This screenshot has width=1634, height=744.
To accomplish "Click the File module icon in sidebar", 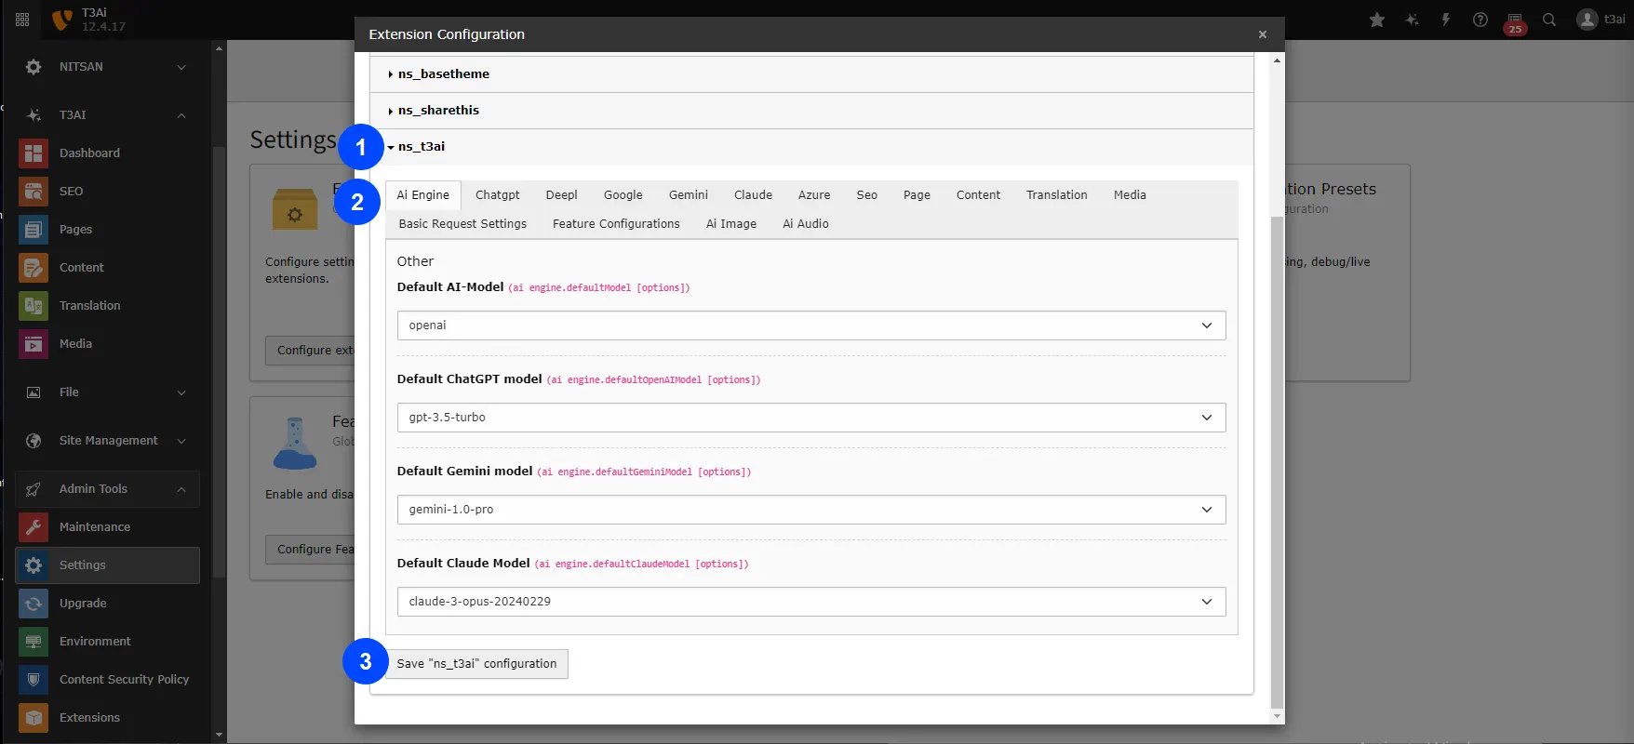I will point(33,392).
